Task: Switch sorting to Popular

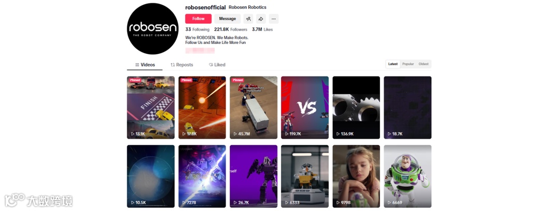Action: click(x=408, y=64)
